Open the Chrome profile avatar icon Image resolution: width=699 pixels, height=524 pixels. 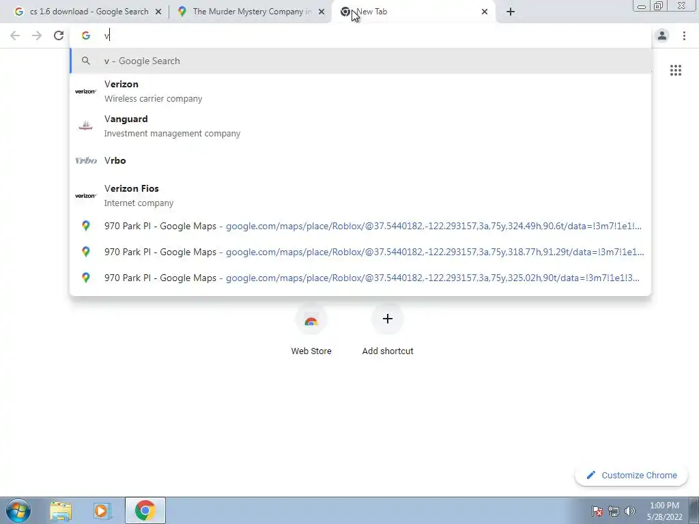(x=662, y=35)
